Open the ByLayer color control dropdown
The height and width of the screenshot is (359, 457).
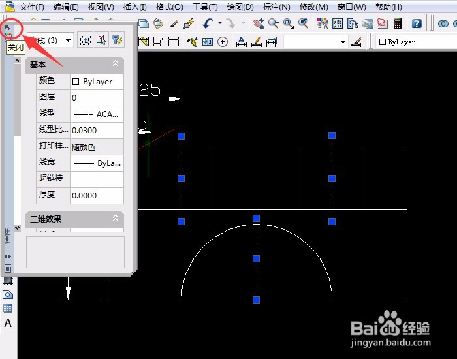point(417,42)
